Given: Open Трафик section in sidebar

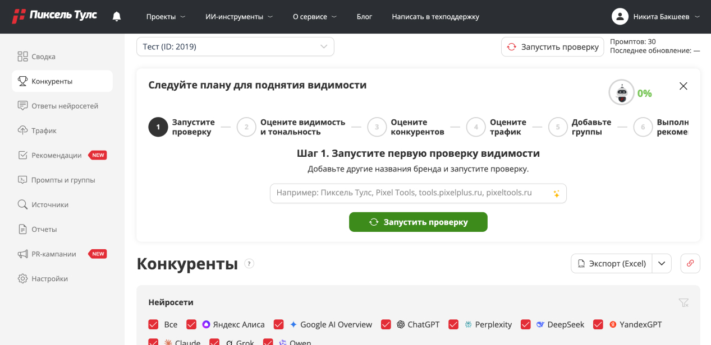Looking at the screenshot, I should click(62, 130).
